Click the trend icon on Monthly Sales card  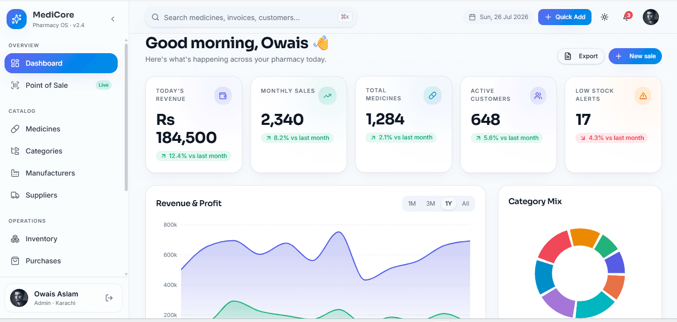pyautogui.click(x=327, y=96)
